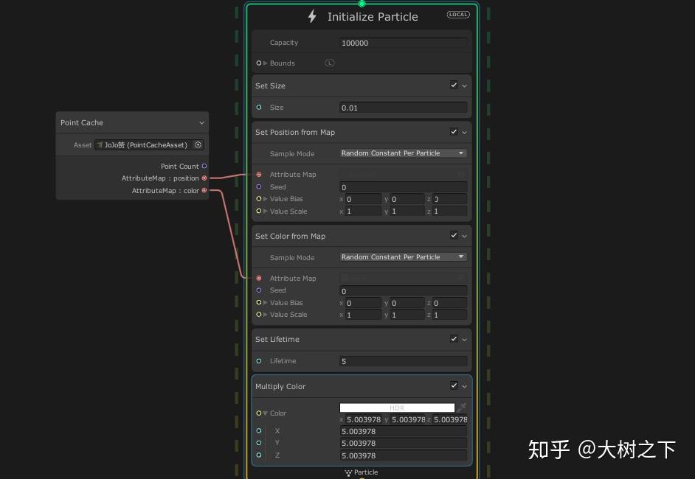Toggle off the Set Color from Map block
Viewport: 695px width, 479px height.
pos(454,235)
